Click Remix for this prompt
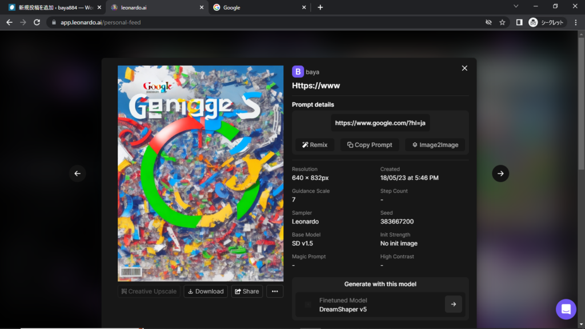Image resolution: width=585 pixels, height=329 pixels. (x=315, y=145)
